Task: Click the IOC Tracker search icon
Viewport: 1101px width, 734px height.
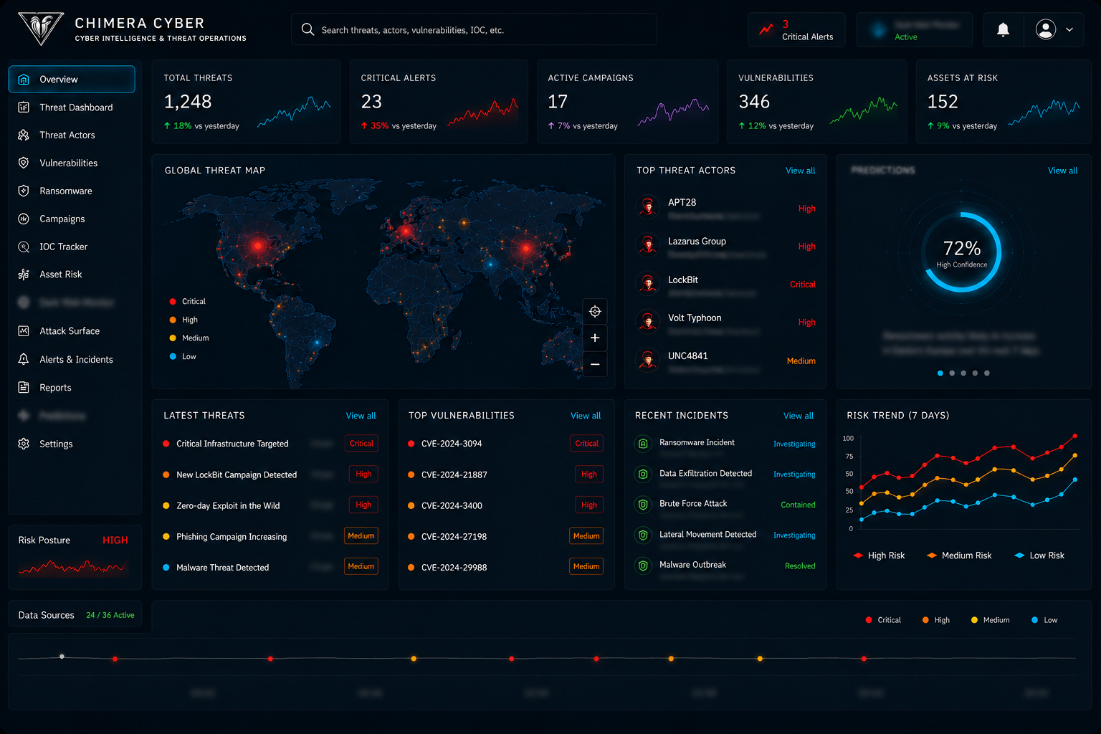Action: (24, 247)
